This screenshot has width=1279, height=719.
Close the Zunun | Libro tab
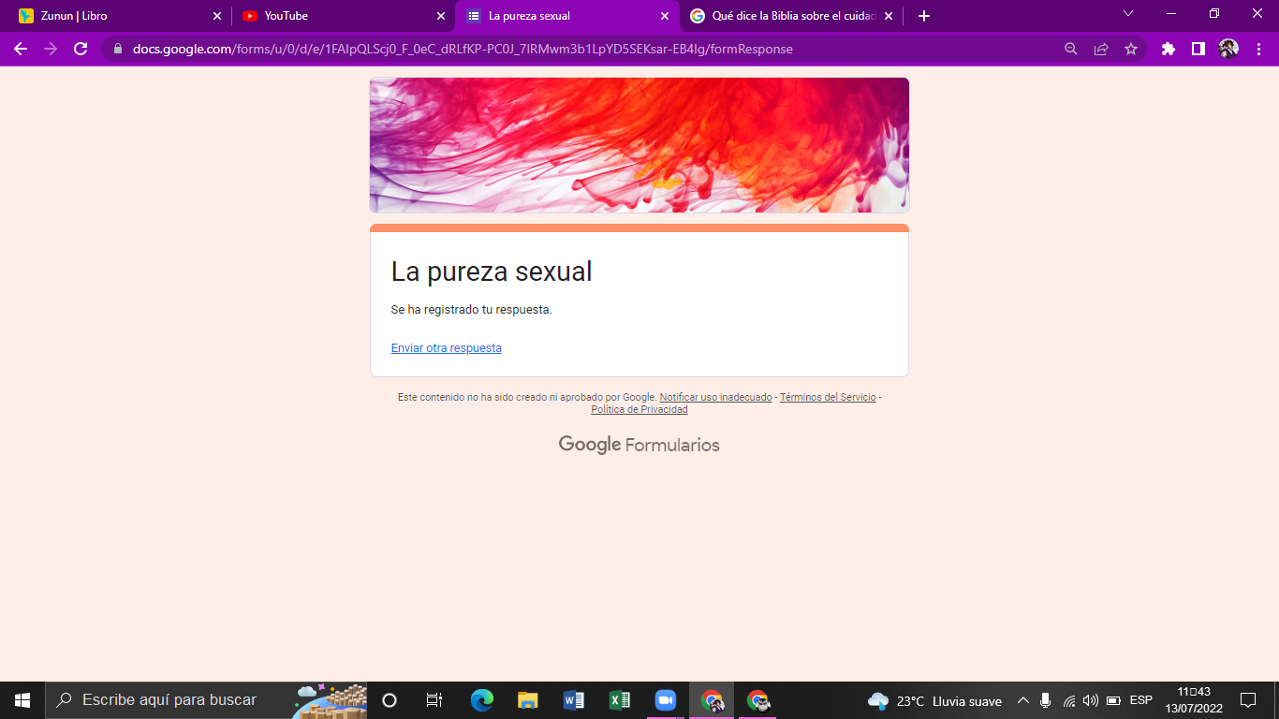(217, 16)
